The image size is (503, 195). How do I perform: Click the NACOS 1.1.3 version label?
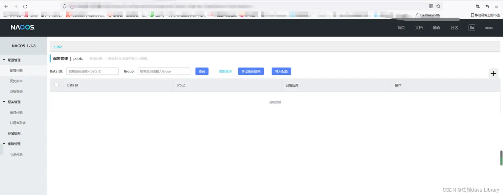coord(24,46)
